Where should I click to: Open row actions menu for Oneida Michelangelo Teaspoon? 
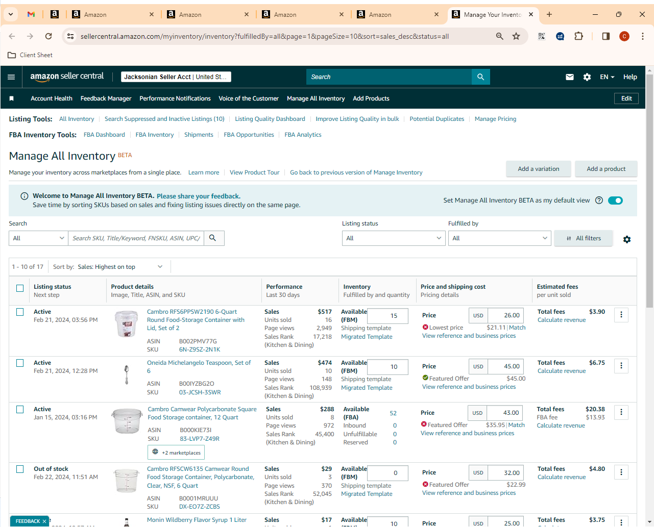coord(621,366)
